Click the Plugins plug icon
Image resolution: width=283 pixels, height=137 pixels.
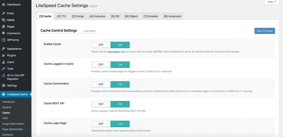4,55
